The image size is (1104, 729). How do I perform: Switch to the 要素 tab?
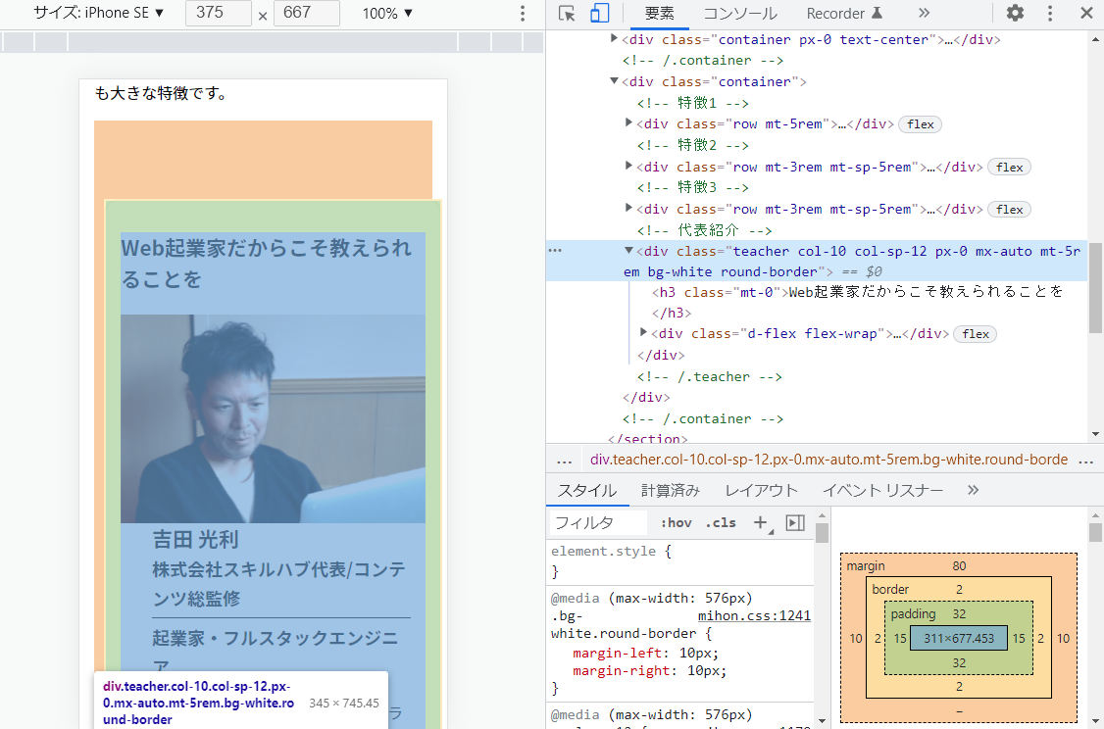click(x=660, y=14)
